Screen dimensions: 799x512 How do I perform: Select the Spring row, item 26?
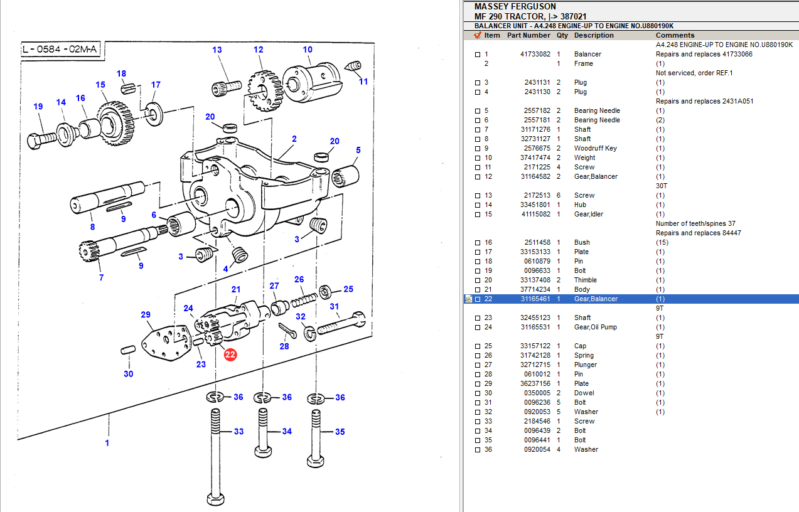point(584,355)
